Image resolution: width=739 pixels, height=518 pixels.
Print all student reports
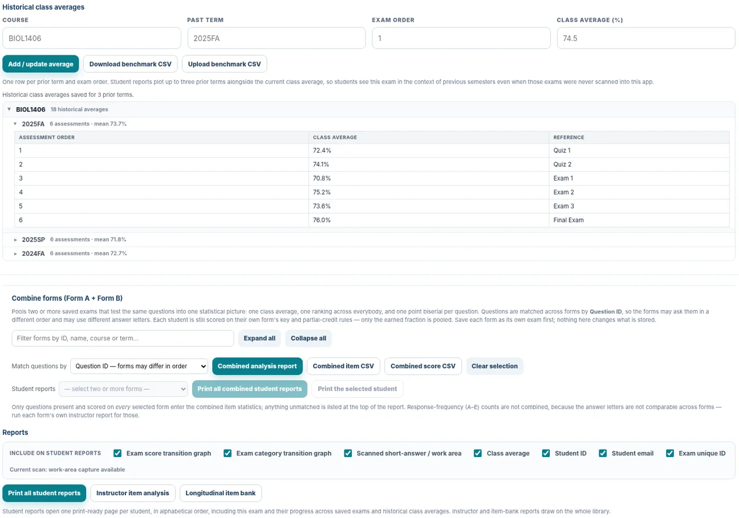pos(44,493)
